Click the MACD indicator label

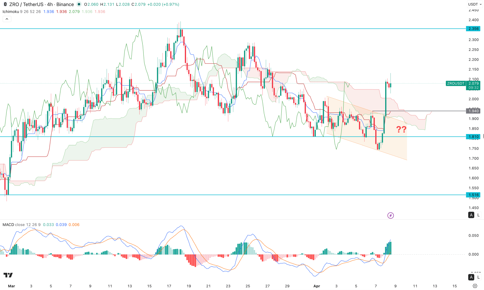coord(8,224)
